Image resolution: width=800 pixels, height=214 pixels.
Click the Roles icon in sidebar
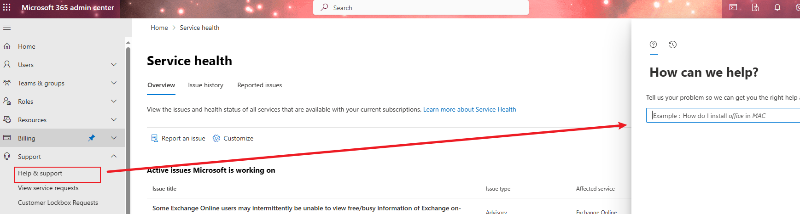point(7,101)
